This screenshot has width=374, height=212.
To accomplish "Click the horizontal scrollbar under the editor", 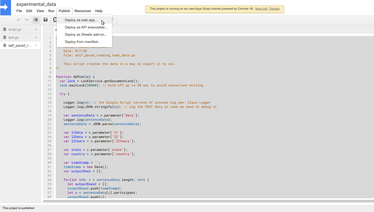I will pos(208,201).
